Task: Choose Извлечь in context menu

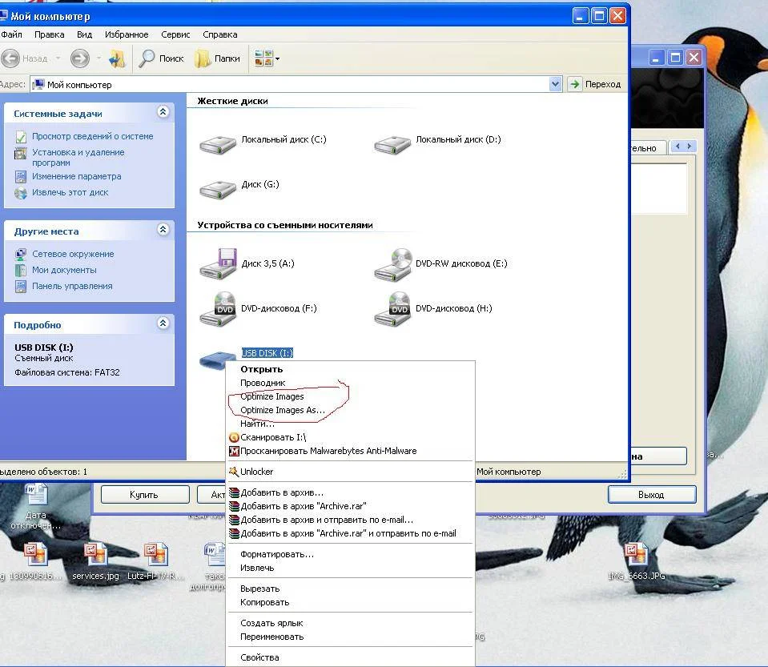Action: click(x=351, y=568)
